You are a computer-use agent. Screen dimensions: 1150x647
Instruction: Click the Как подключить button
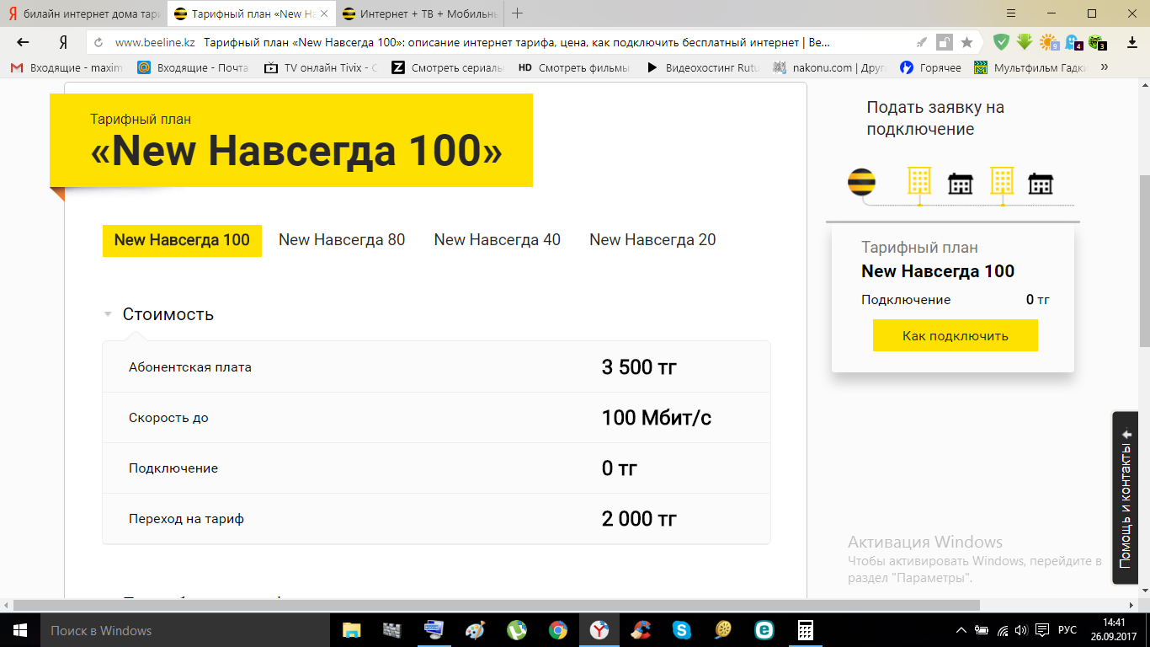pos(956,335)
